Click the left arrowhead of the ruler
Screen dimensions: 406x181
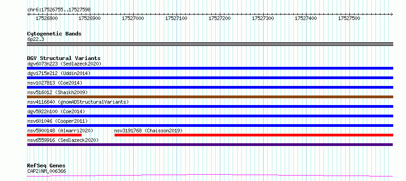pos(28,14)
